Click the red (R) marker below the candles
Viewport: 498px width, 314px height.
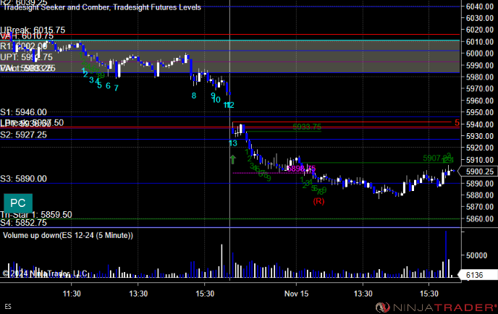coord(318,201)
